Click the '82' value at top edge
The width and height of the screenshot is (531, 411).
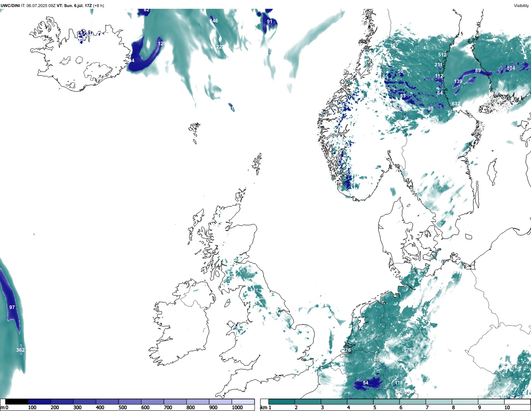pos(146,10)
